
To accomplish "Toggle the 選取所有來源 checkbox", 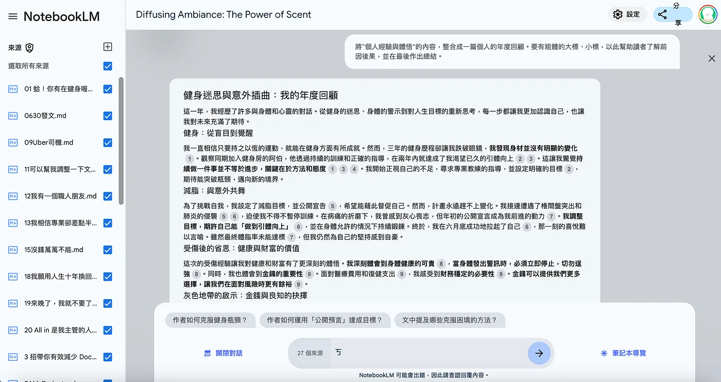I will [x=108, y=66].
